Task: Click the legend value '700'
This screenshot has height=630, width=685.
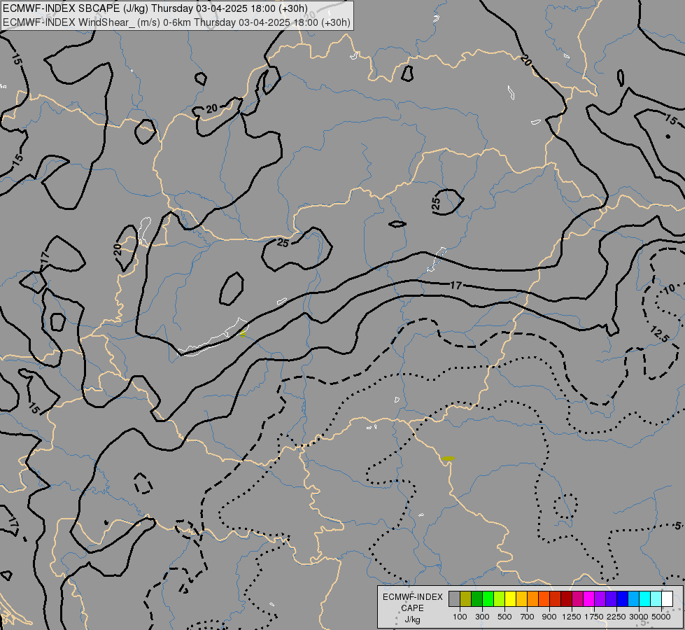Action: coord(528,617)
